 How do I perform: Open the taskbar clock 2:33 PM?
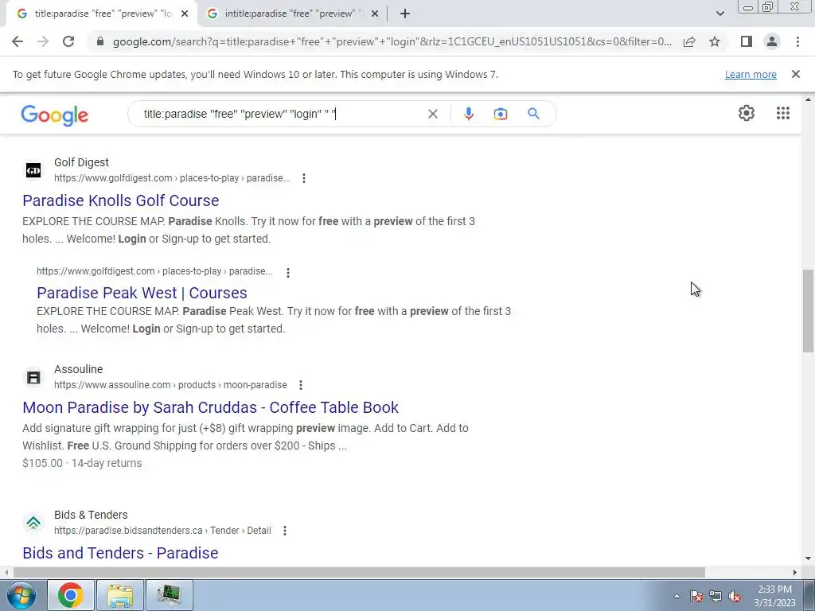(x=774, y=596)
